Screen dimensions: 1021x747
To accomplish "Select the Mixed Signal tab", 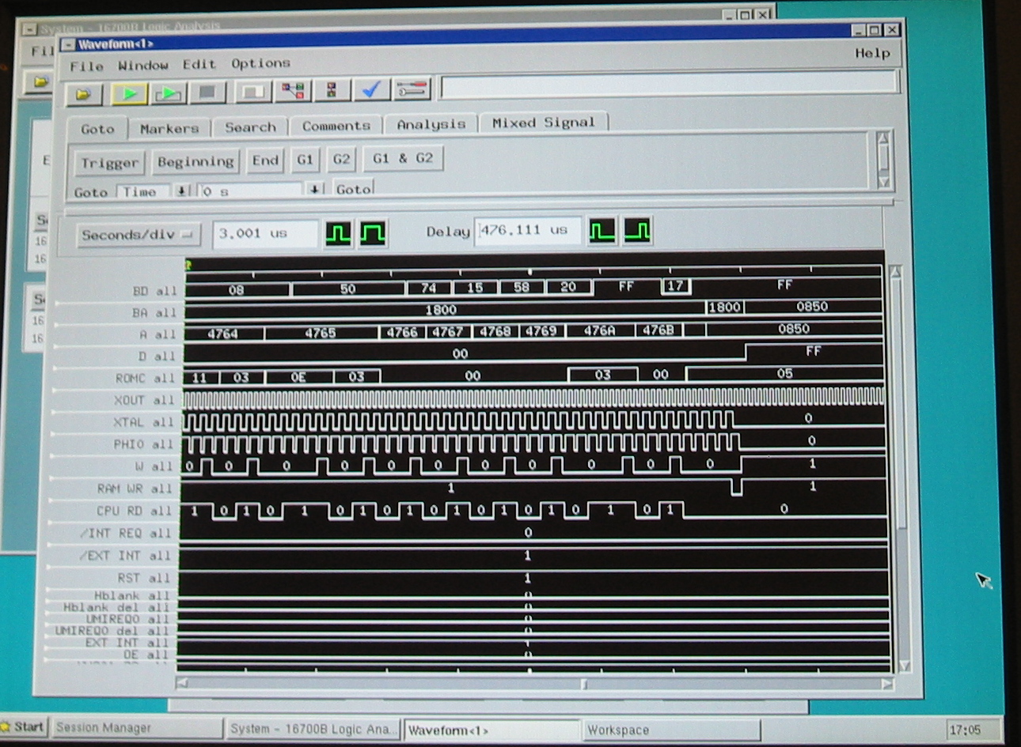I will point(543,123).
